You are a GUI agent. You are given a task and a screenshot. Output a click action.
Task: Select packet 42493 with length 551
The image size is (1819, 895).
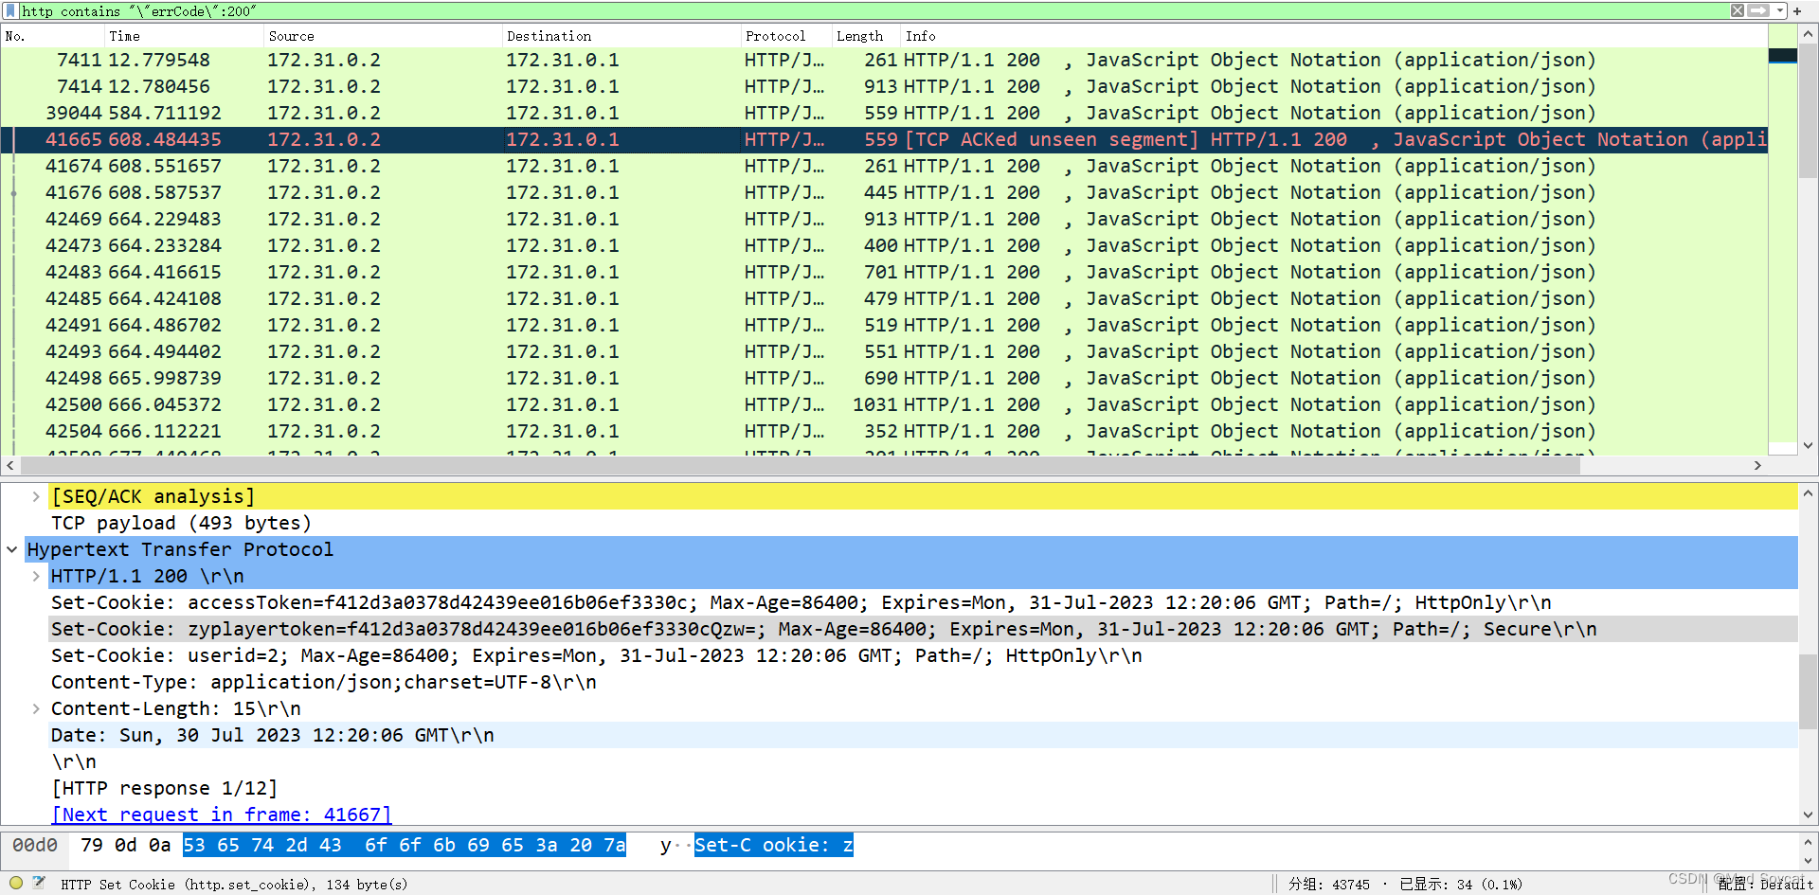pyautogui.click(x=884, y=351)
